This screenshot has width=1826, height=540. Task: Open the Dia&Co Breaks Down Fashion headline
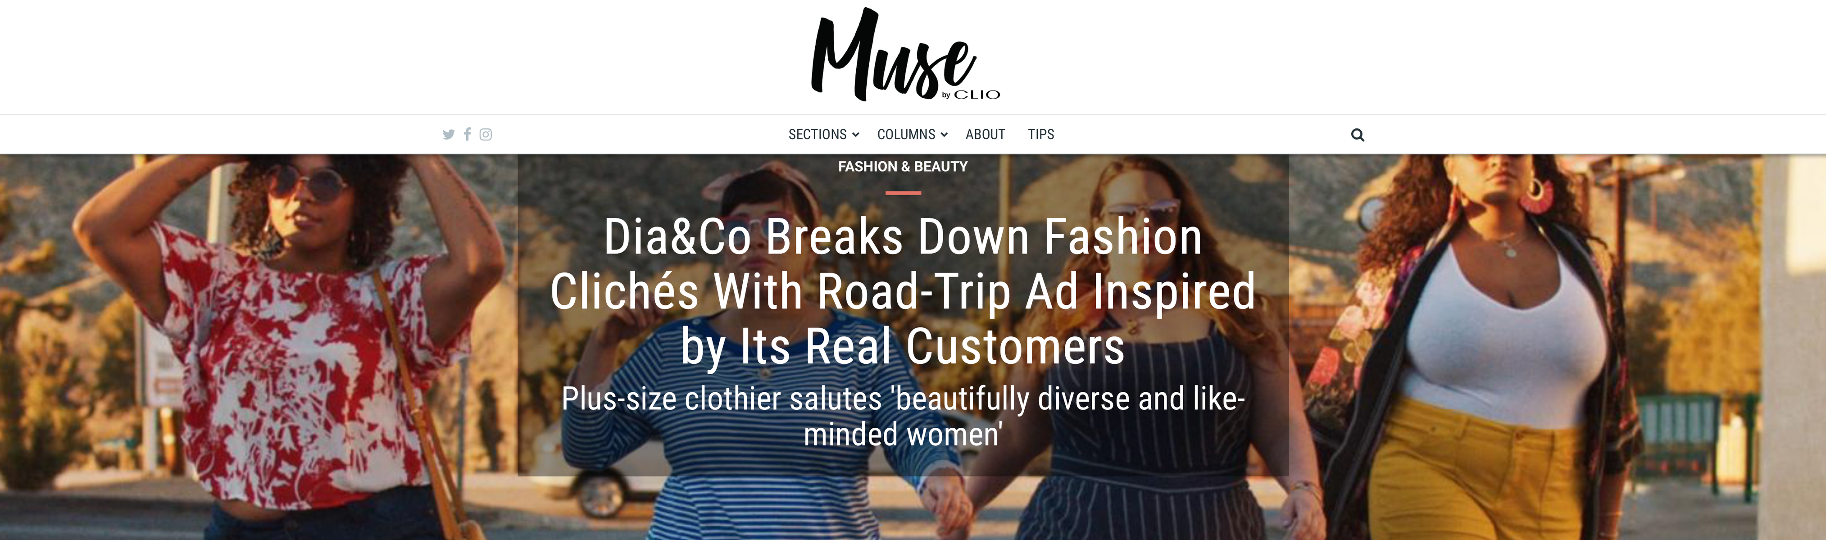pyautogui.click(x=902, y=291)
